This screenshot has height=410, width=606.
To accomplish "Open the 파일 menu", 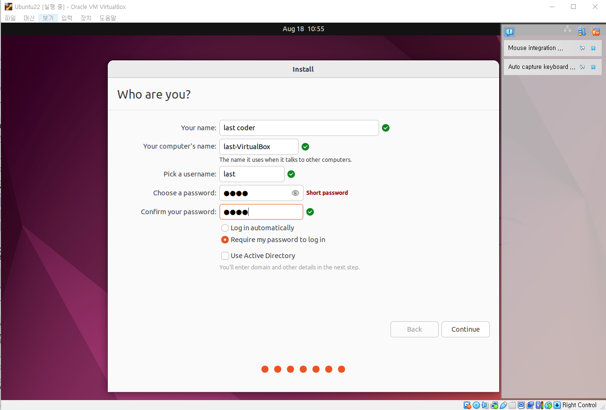I will (x=10, y=18).
